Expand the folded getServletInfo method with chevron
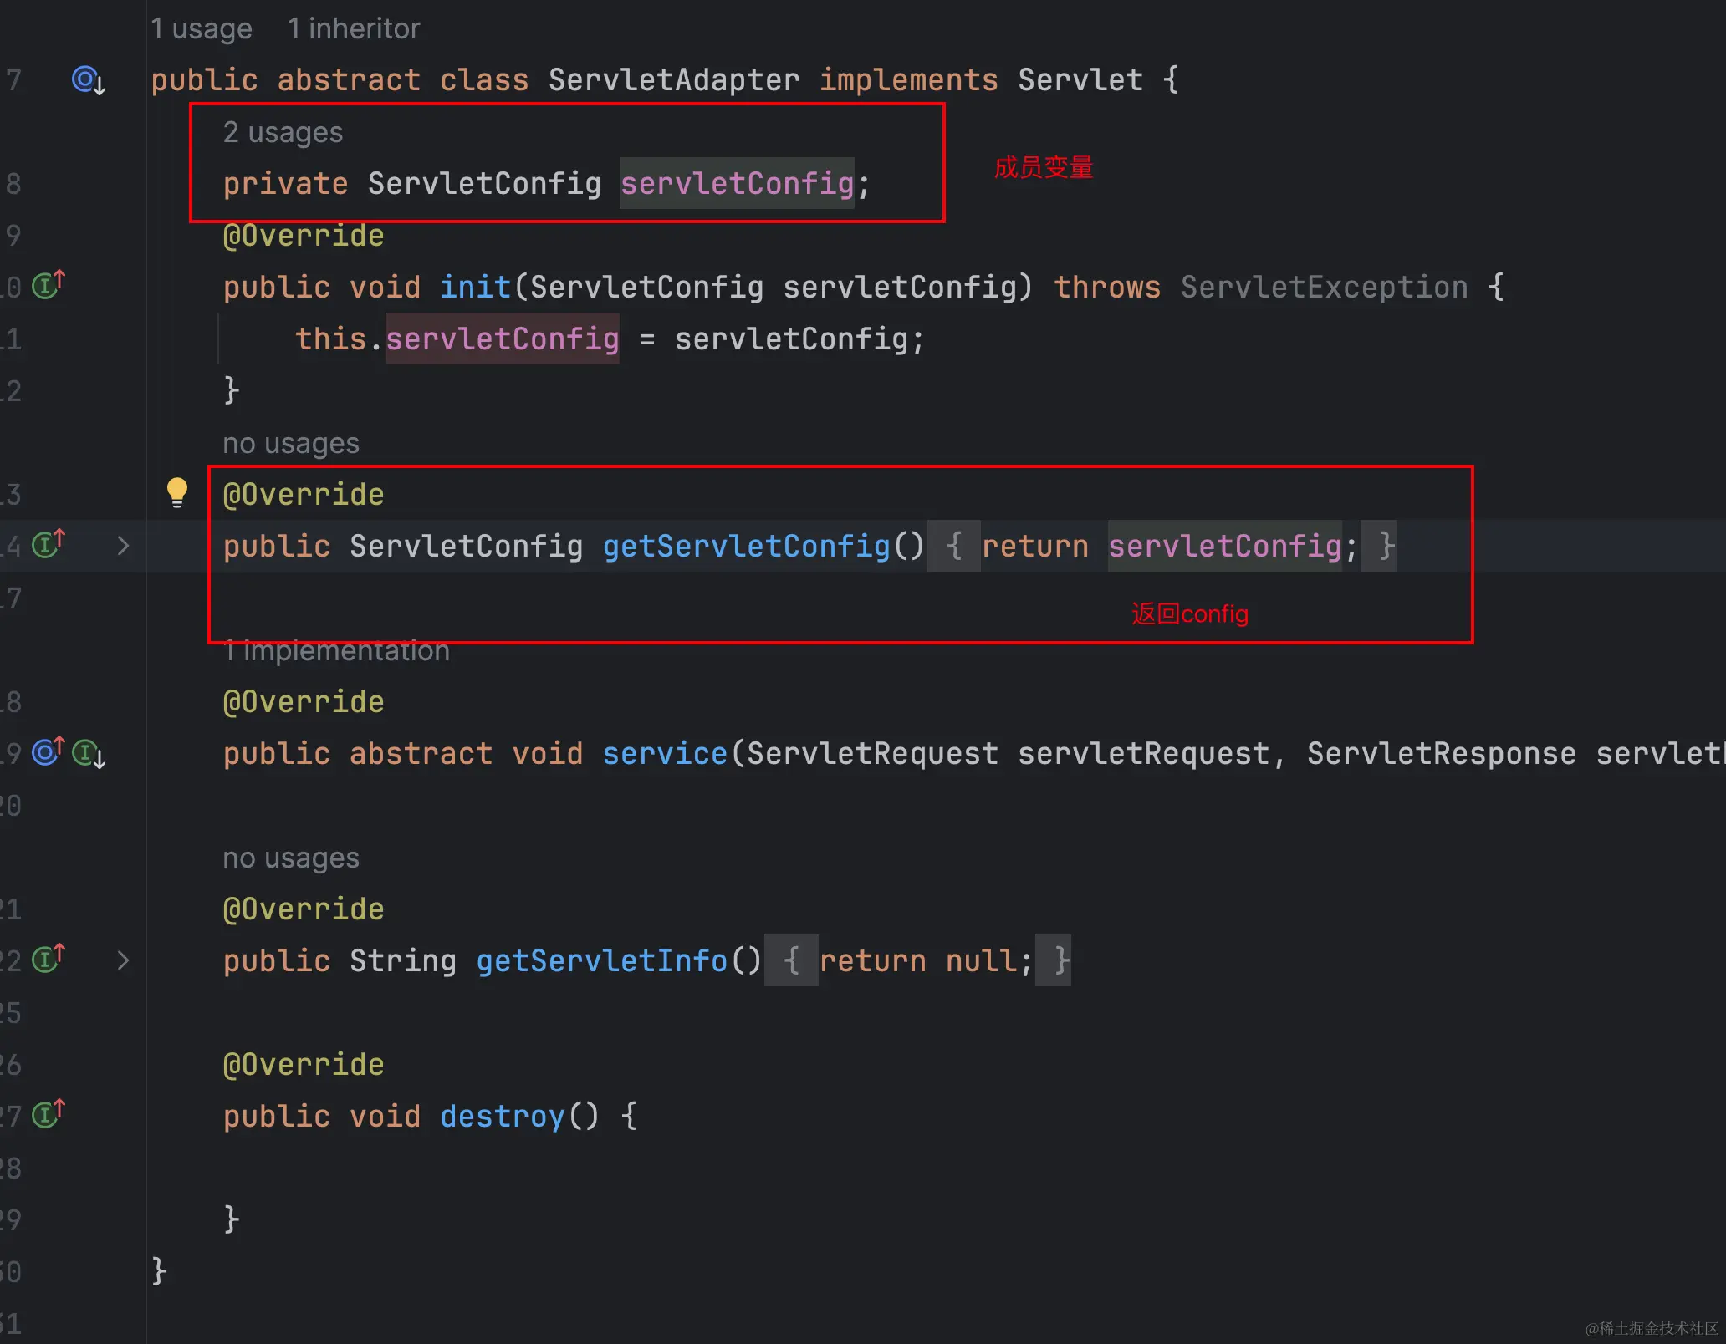Image resolution: width=1726 pixels, height=1344 pixels. [x=123, y=960]
